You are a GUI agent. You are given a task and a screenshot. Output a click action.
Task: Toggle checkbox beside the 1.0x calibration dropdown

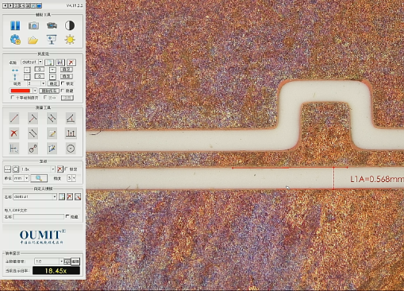point(67,169)
